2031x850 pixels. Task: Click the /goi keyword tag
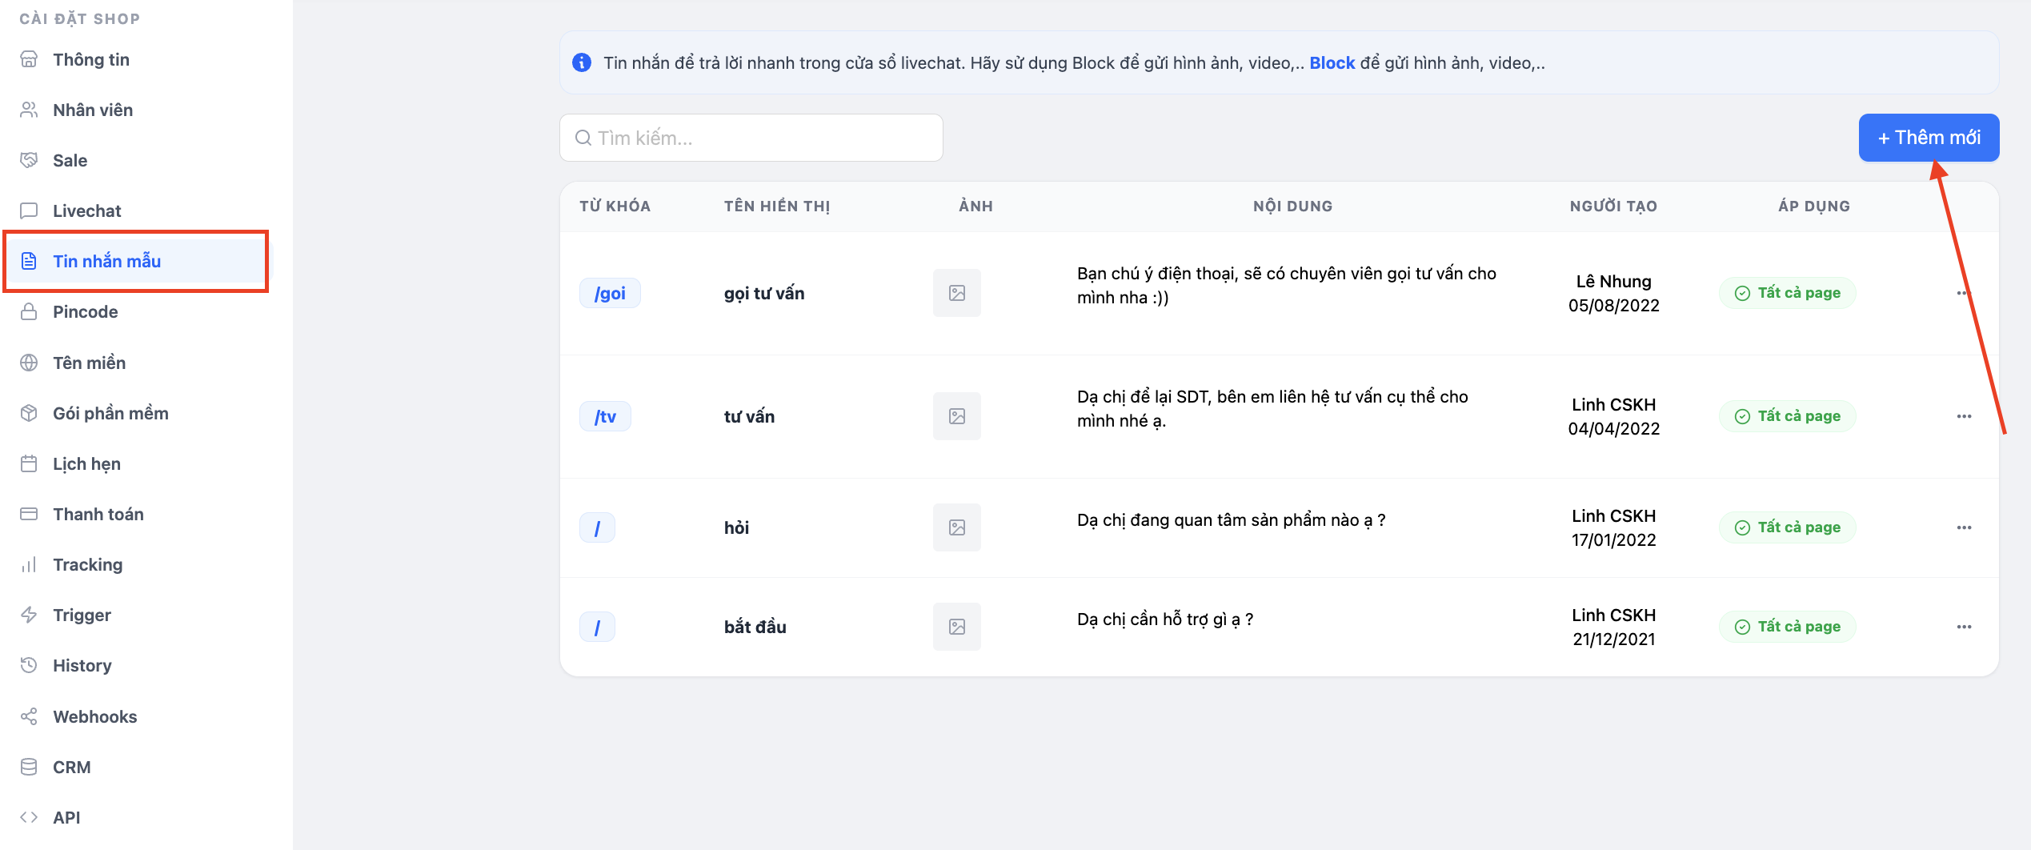610,293
